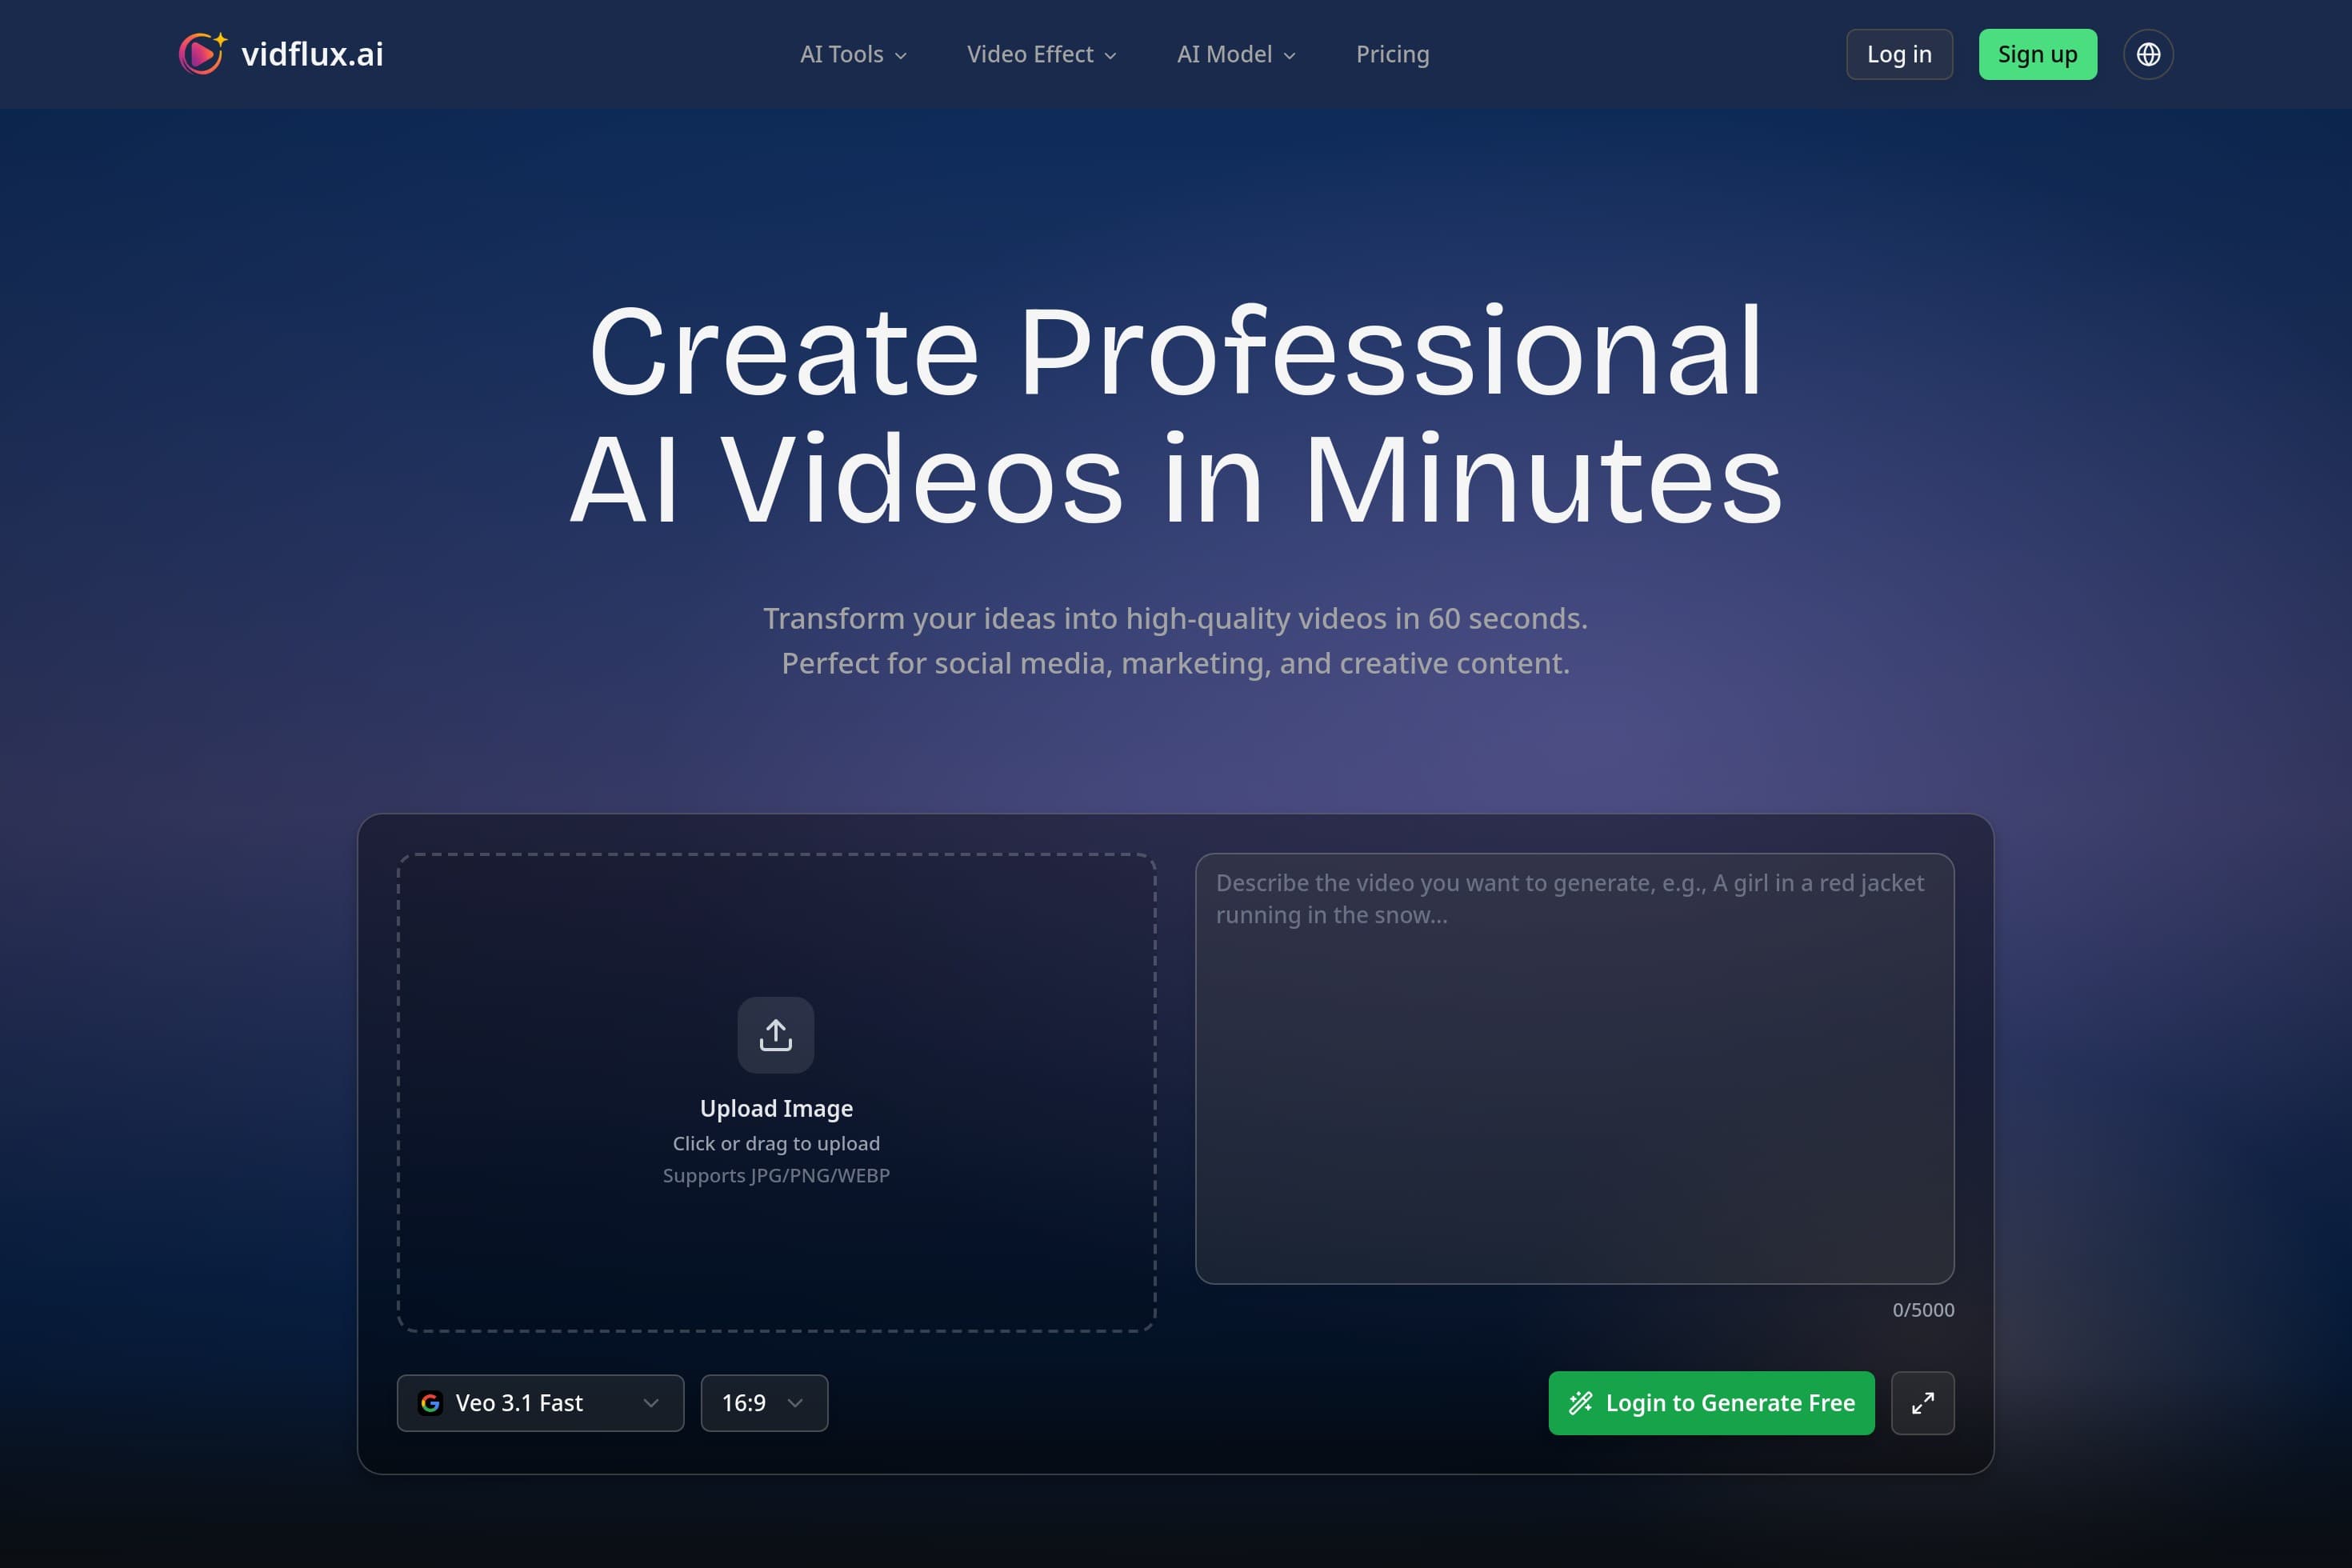
Task: Click the chevron next to 16:9
Action: pos(797,1403)
